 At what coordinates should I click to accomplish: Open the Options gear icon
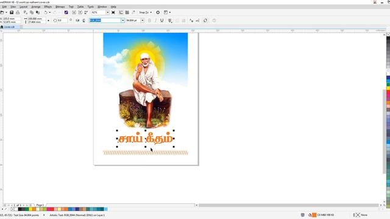158,12
